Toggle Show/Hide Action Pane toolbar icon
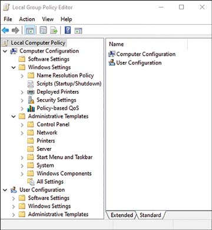The image size is (212, 230). tap(78, 31)
